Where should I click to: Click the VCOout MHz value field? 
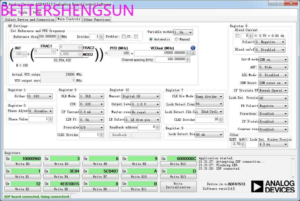tap(160, 53)
